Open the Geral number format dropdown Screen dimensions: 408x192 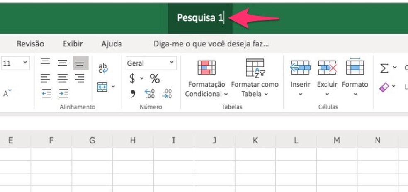[x=151, y=63]
